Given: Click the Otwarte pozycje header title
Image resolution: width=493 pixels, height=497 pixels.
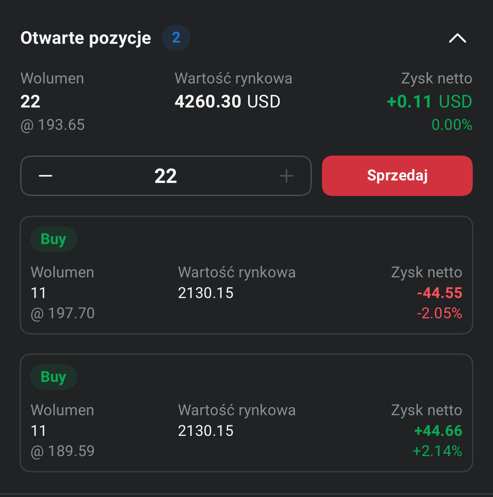Looking at the screenshot, I should 86,38.
